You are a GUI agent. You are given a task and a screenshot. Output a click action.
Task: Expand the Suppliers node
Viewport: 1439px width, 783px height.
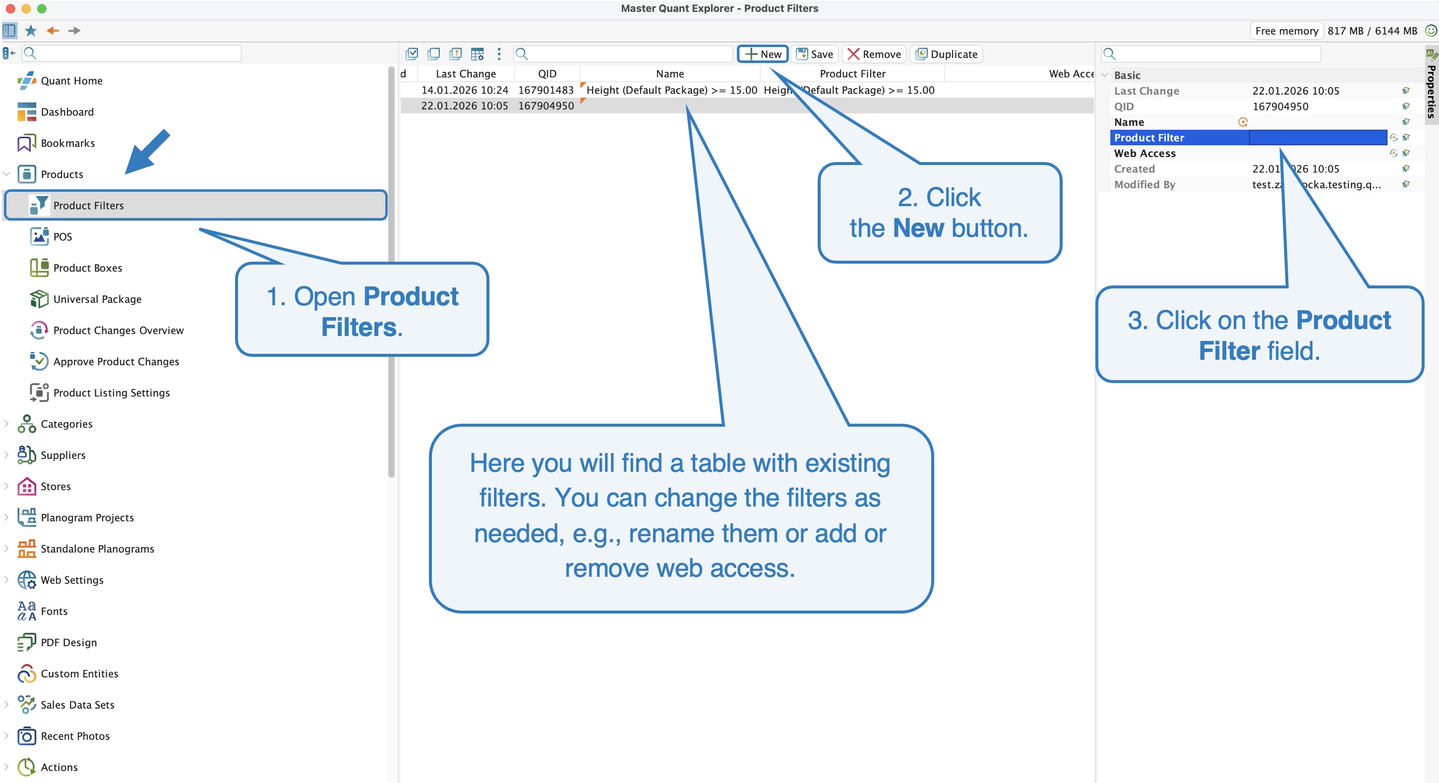click(7, 455)
